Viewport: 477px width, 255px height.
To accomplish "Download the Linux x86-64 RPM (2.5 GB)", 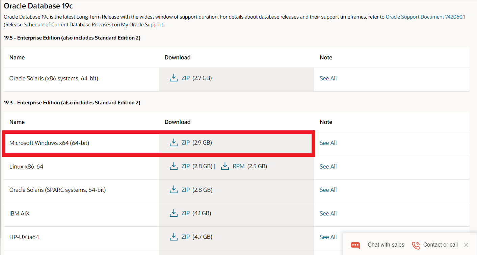I will pos(239,166).
